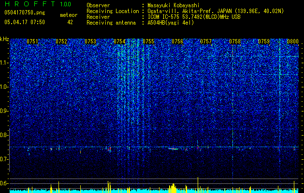Select the ICOM IC-575 receiver text
Viewport: 304px width, 193px height.
[194, 17]
